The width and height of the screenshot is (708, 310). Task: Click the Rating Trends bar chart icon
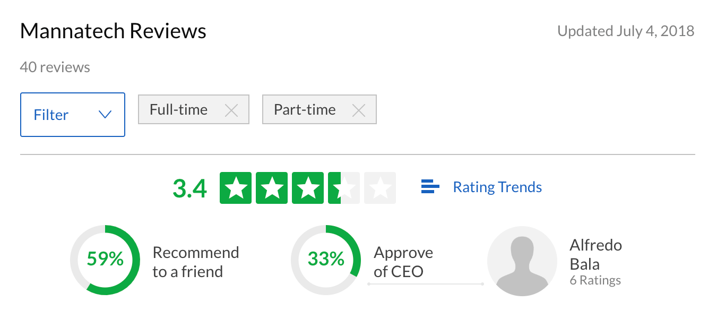point(430,187)
